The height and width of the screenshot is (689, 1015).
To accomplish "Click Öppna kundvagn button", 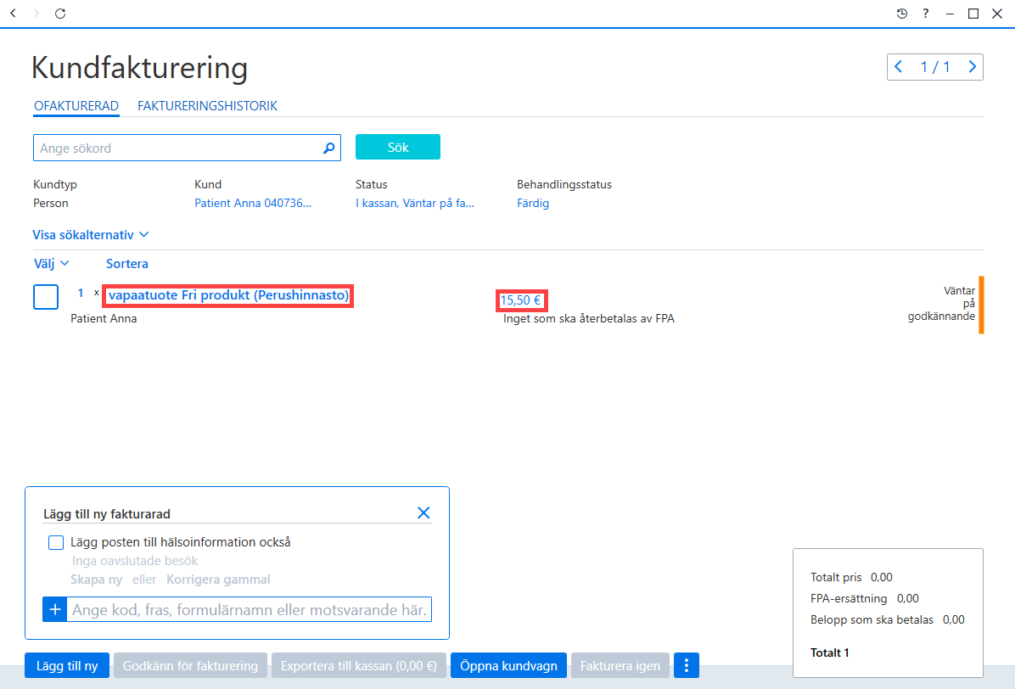I will point(509,665).
